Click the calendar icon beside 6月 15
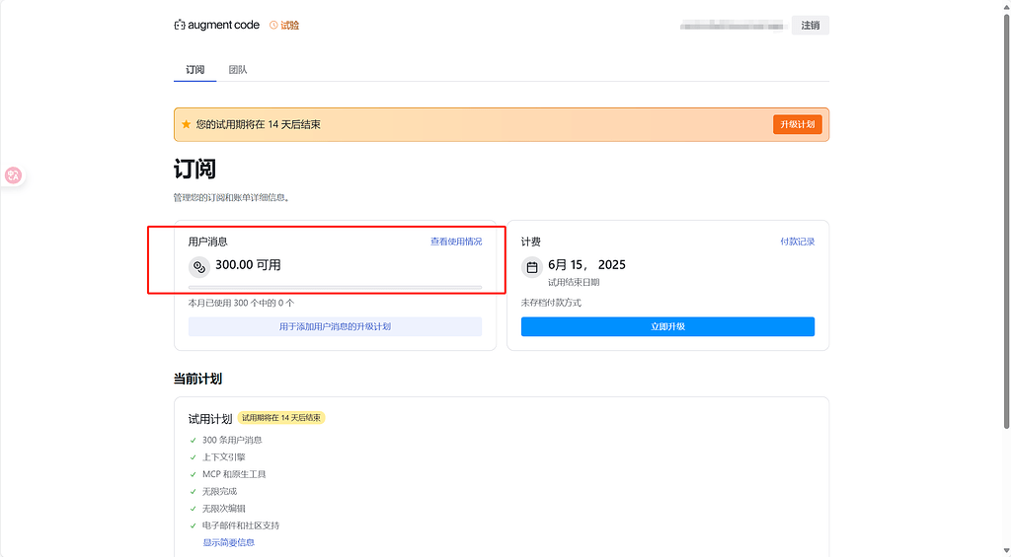The image size is (1011, 557). [x=532, y=266]
